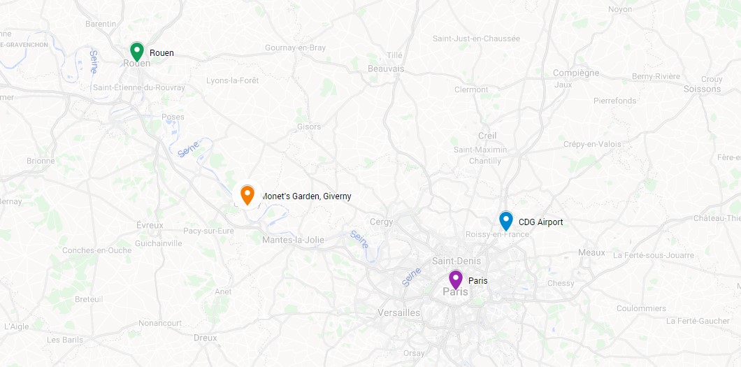Click the Soissons label

[x=703, y=89]
